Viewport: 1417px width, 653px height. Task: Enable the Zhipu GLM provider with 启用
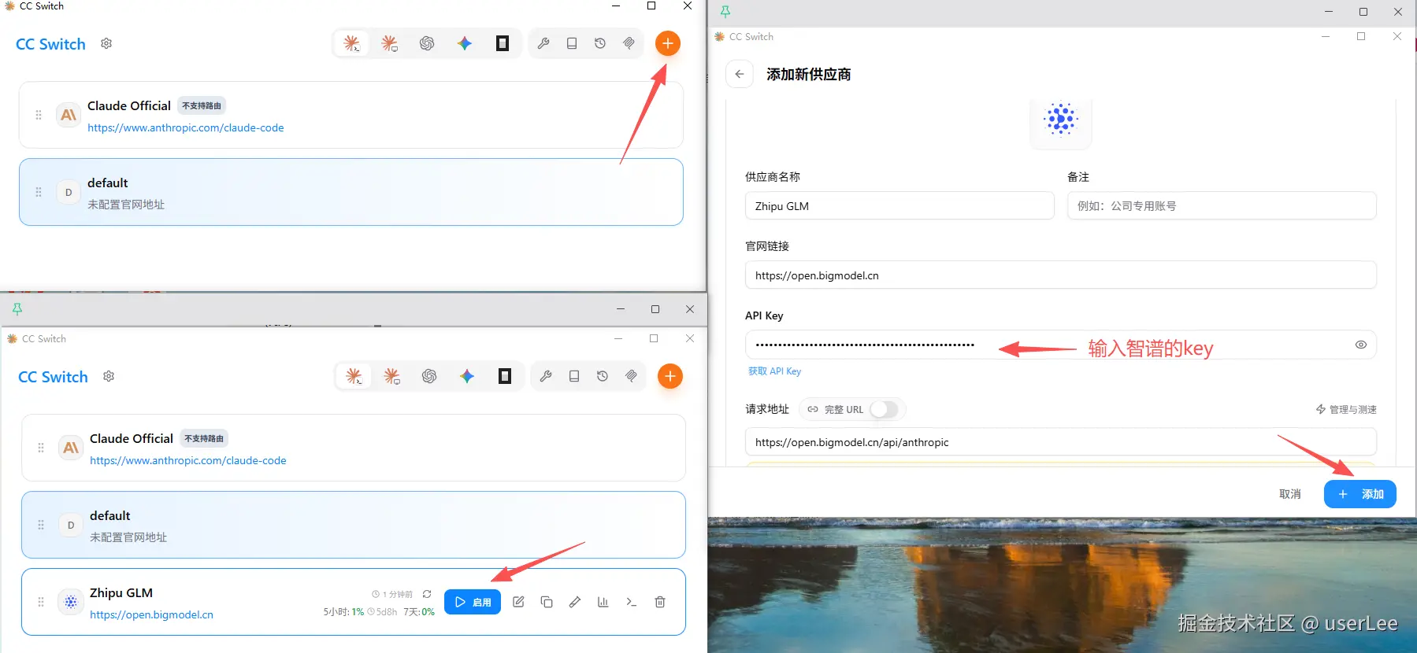point(473,602)
